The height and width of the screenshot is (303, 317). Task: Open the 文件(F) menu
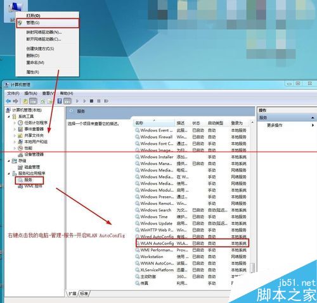tap(13, 93)
